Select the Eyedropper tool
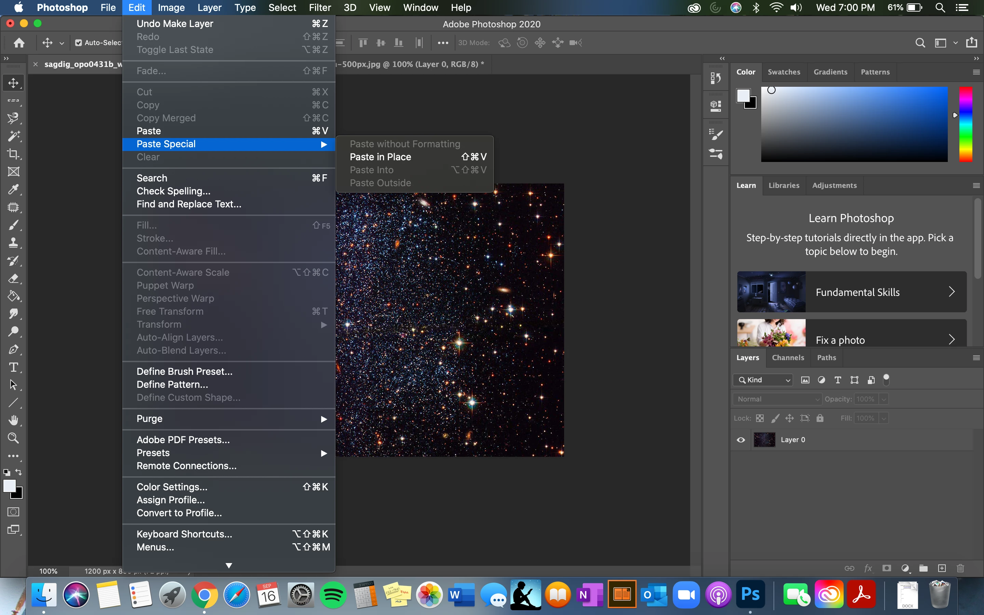Image resolution: width=984 pixels, height=615 pixels. (13, 189)
